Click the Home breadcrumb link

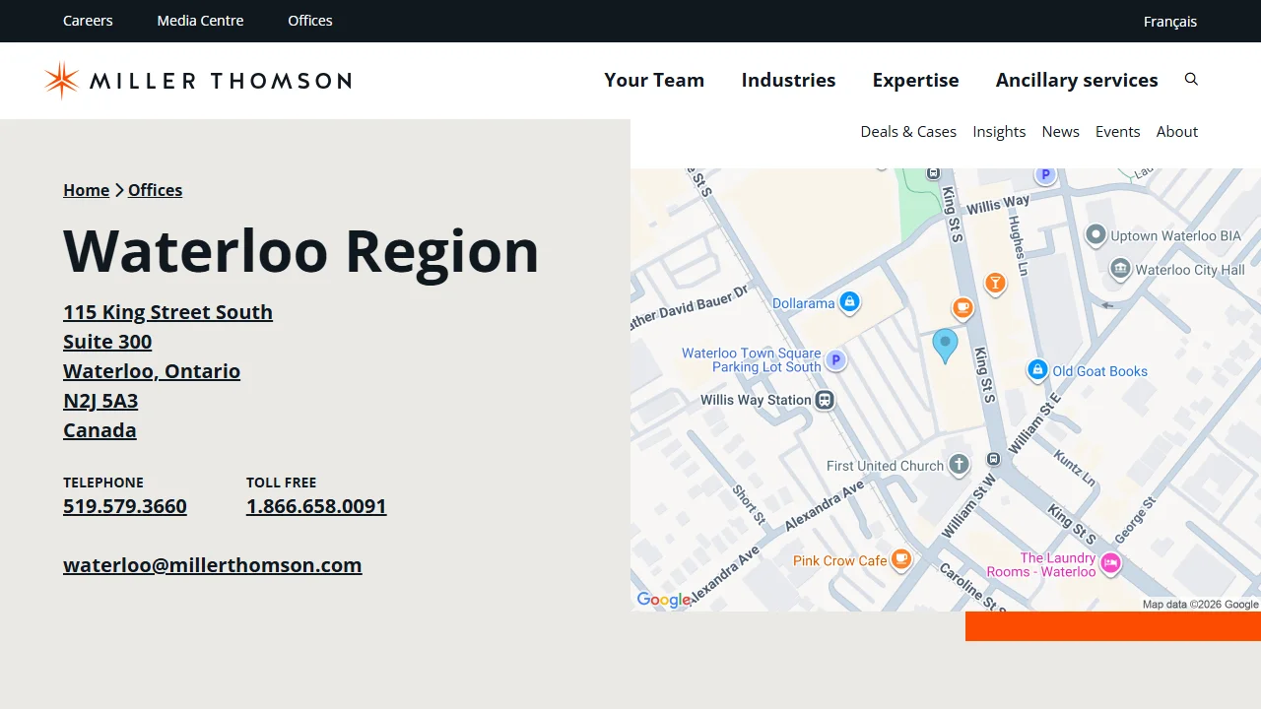[87, 190]
